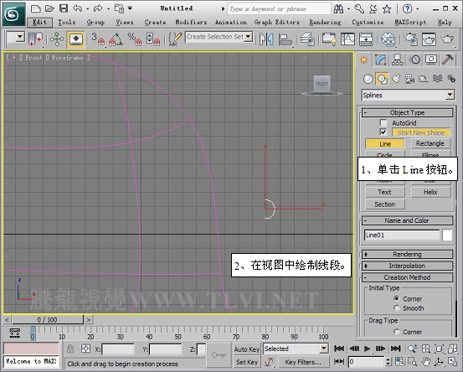Toggle Spinner Snap icon
The image size is (463, 372).
click(153, 39)
